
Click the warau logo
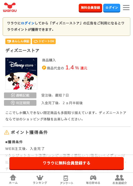coord(10,7)
